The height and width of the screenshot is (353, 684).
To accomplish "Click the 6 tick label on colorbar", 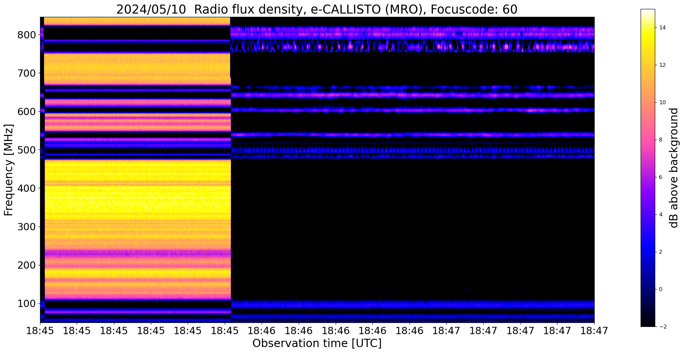I will click(x=660, y=177).
